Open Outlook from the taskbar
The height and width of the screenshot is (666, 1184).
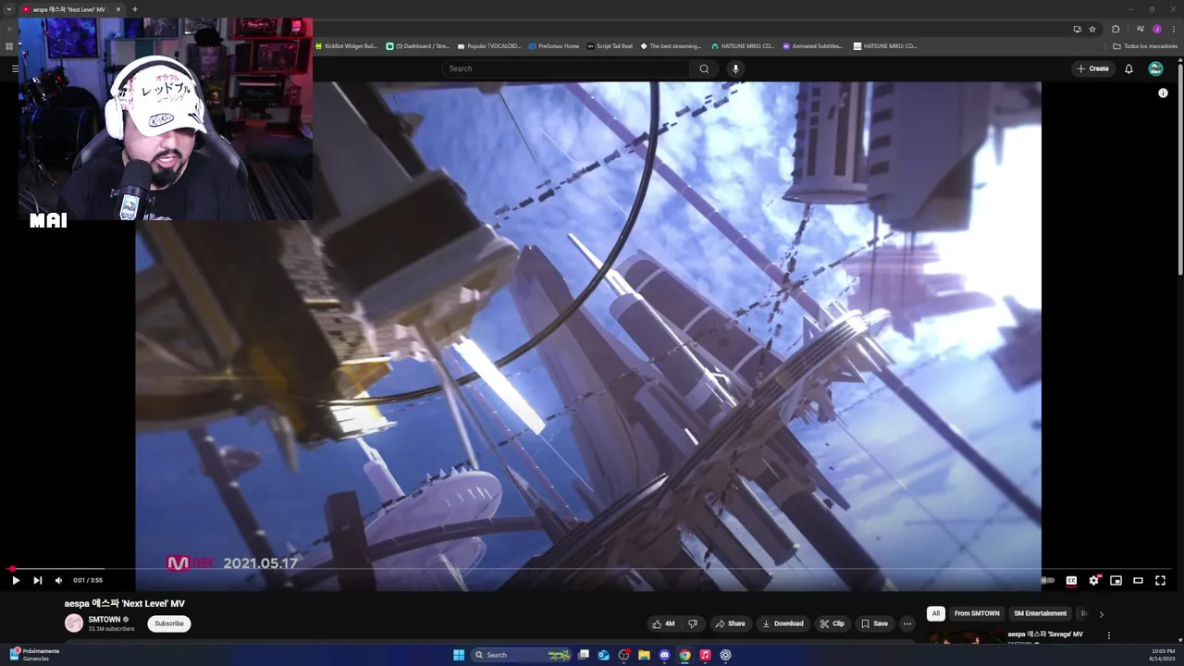click(x=604, y=655)
